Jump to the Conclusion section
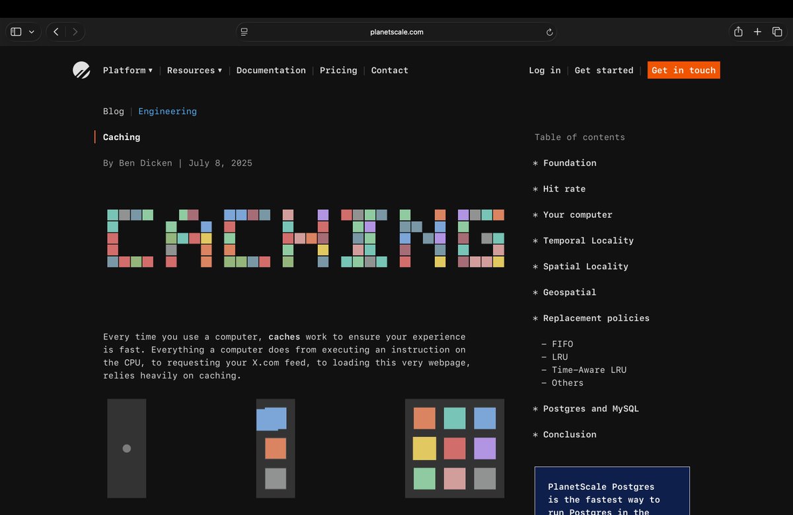Viewport: 793px width, 515px height. (x=570, y=434)
